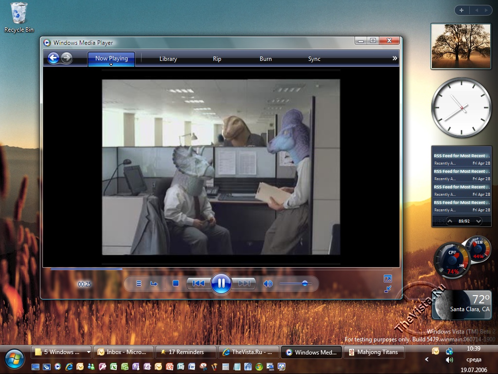
Task: Skip to the previous track
Action: [198, 283]
